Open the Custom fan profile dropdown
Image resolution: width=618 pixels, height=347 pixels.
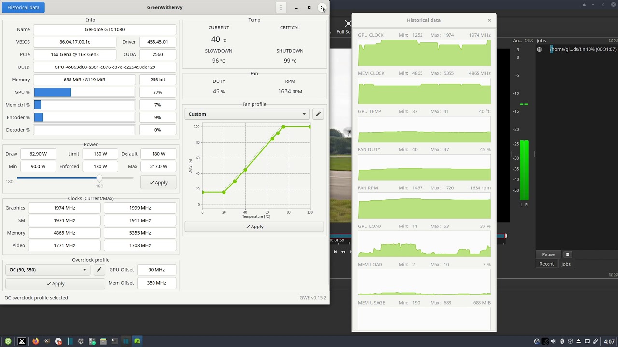247,114
